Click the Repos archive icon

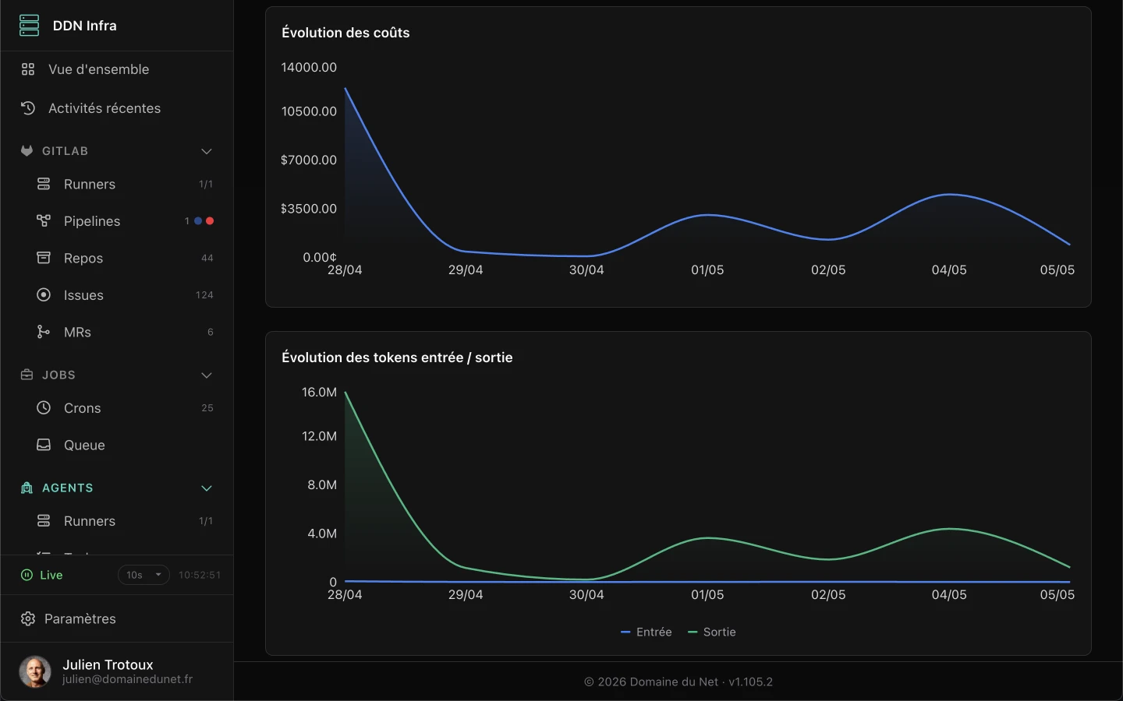pos(44,258)
